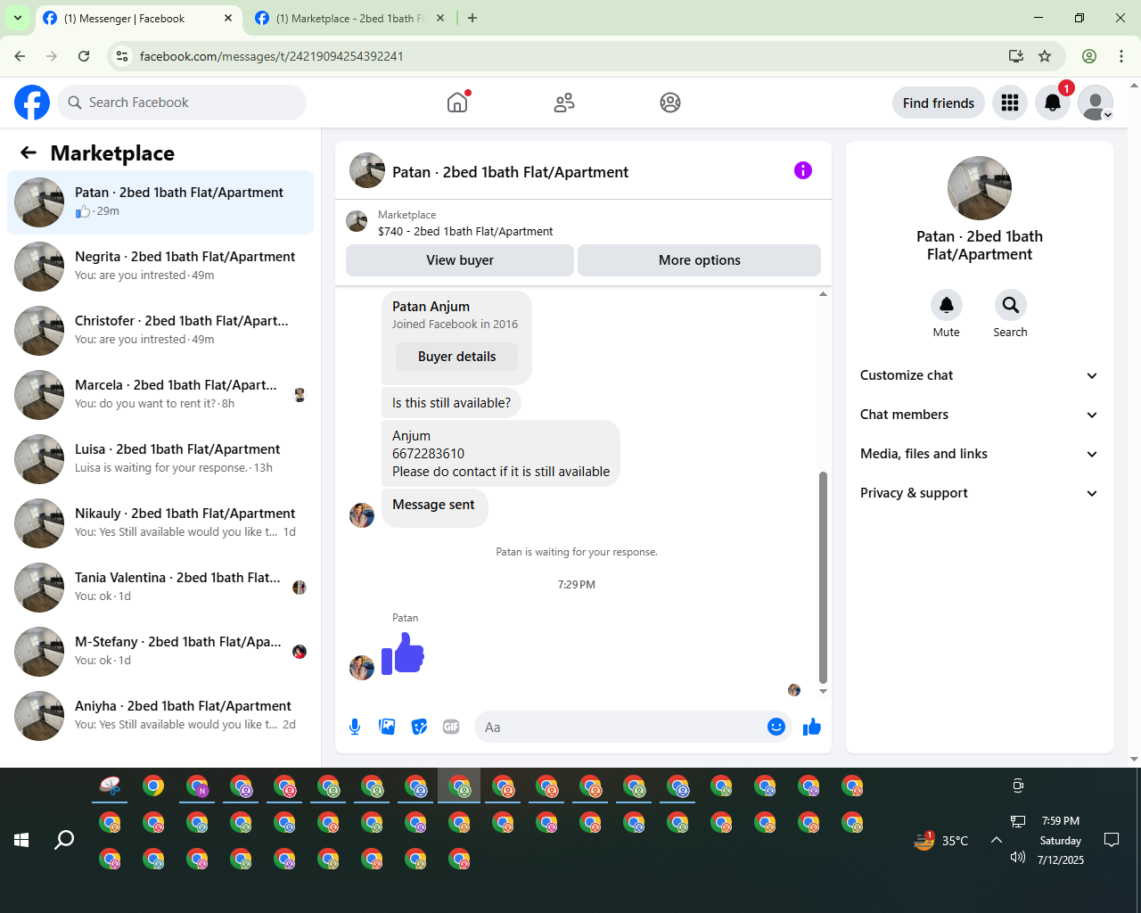Image resolution: width=1141 pixels, height=913 pixels.
Task: Switch to Messenger | Facebook tab
Action: click(x=138, y=18)
